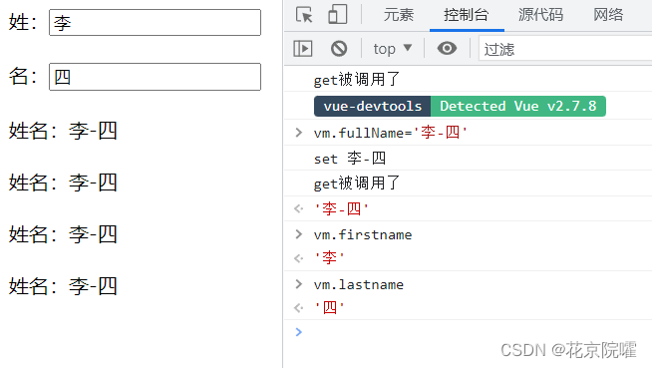652x368 pixels.
Task: Show the console sidebar panel icon
Action: 303,49
